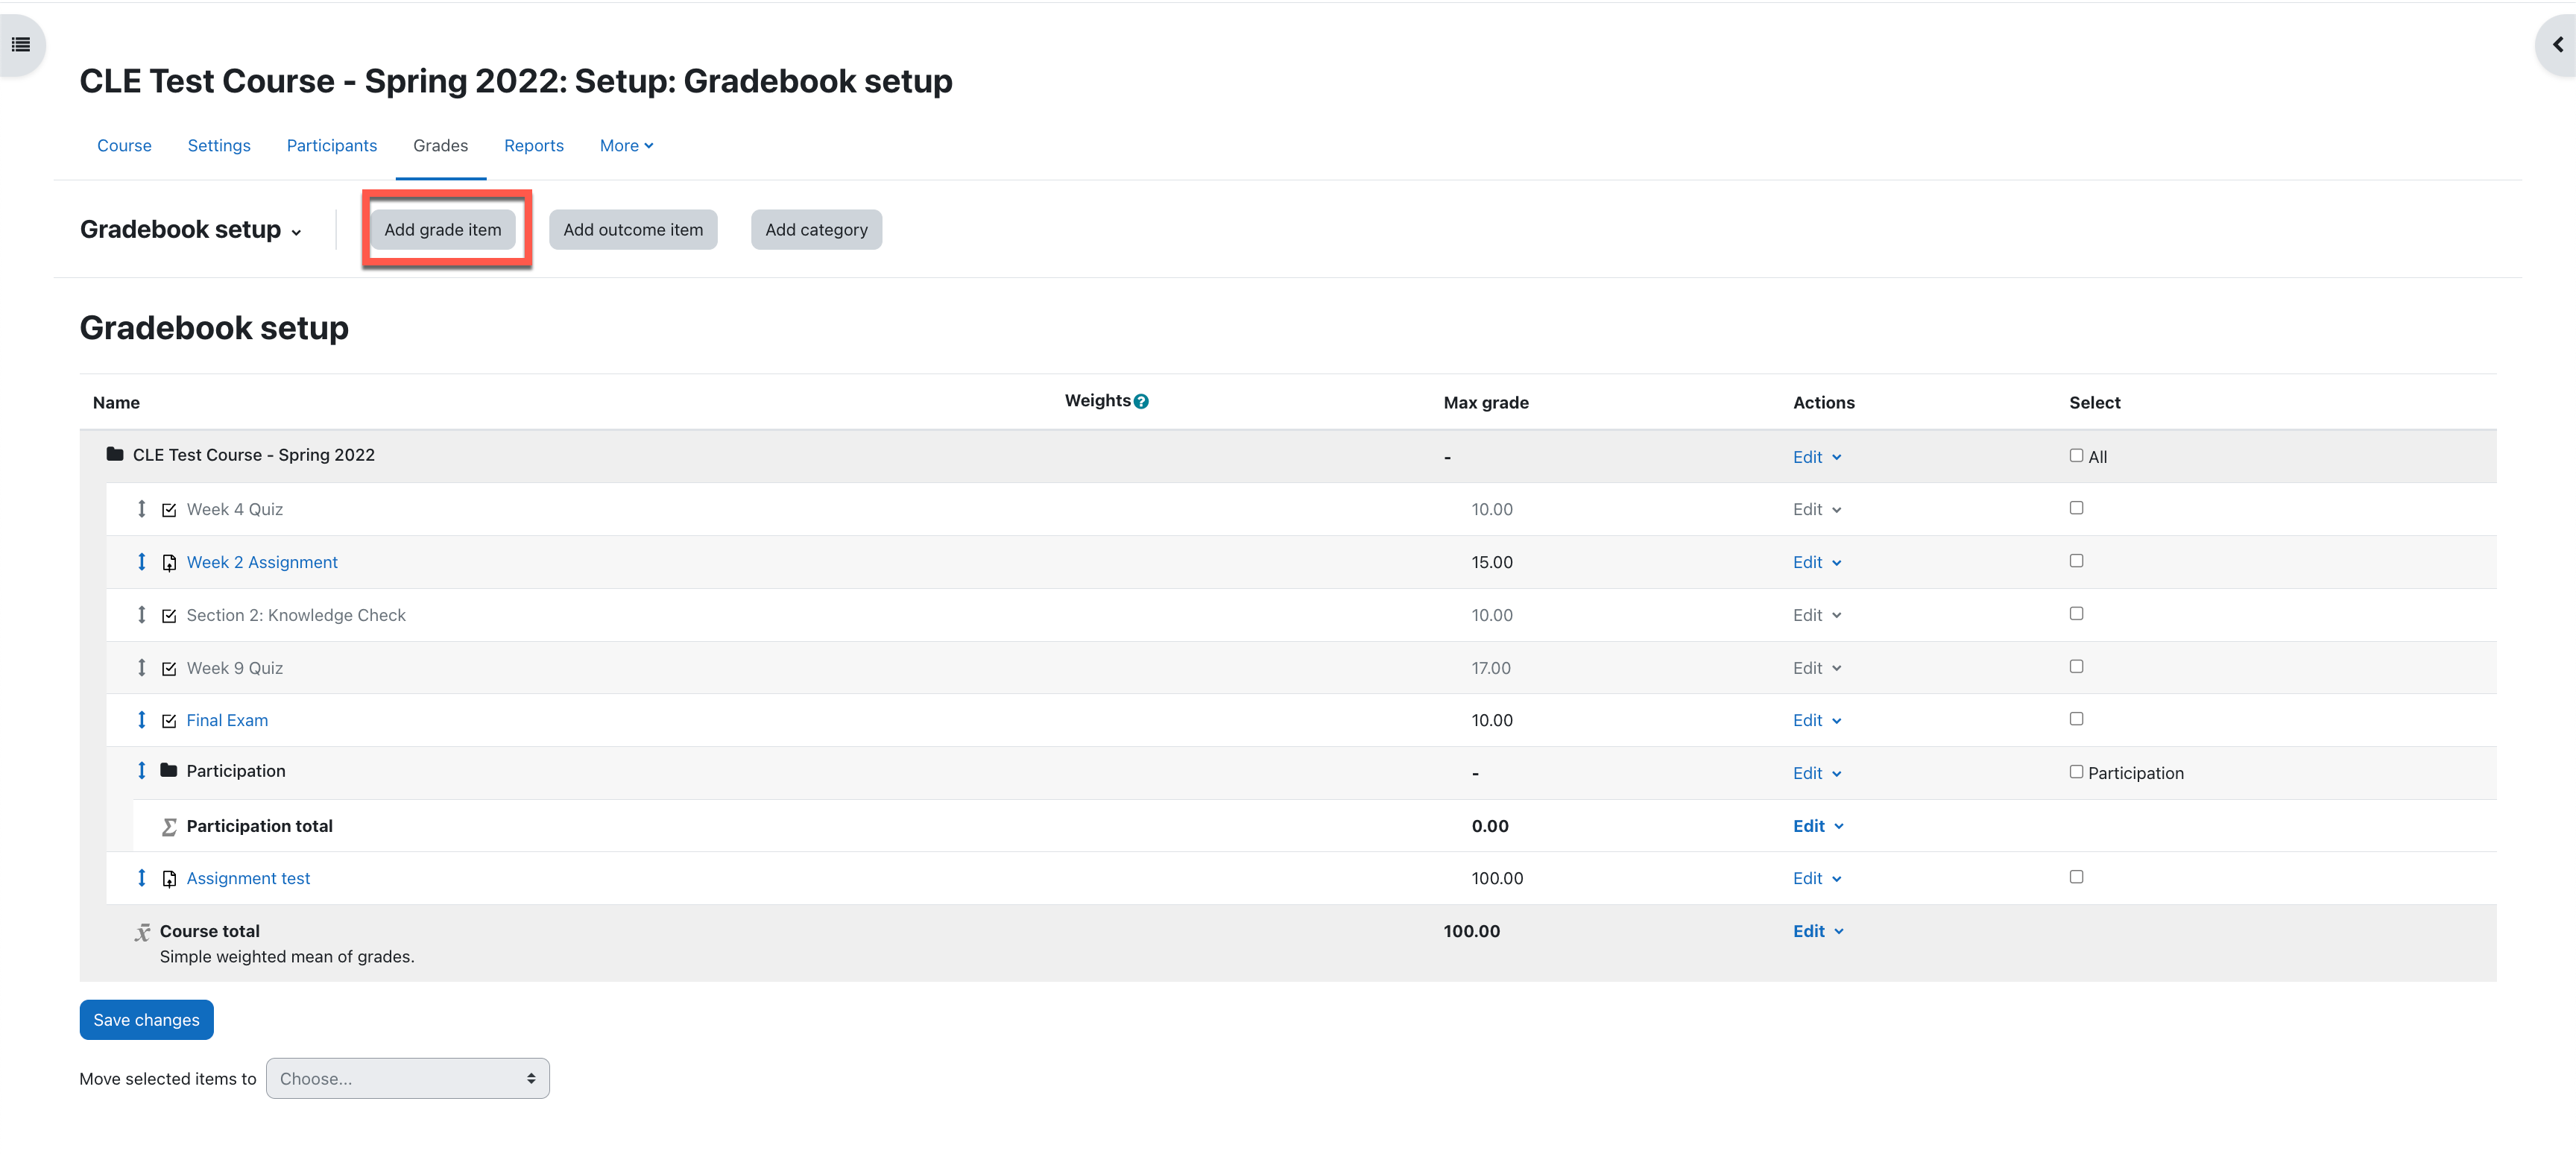Tick the Participation category checkbox
Viewport: 2576px width, 1154px height.
[2077, 772]
